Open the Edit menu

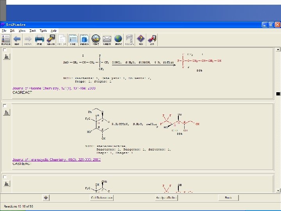12,31
